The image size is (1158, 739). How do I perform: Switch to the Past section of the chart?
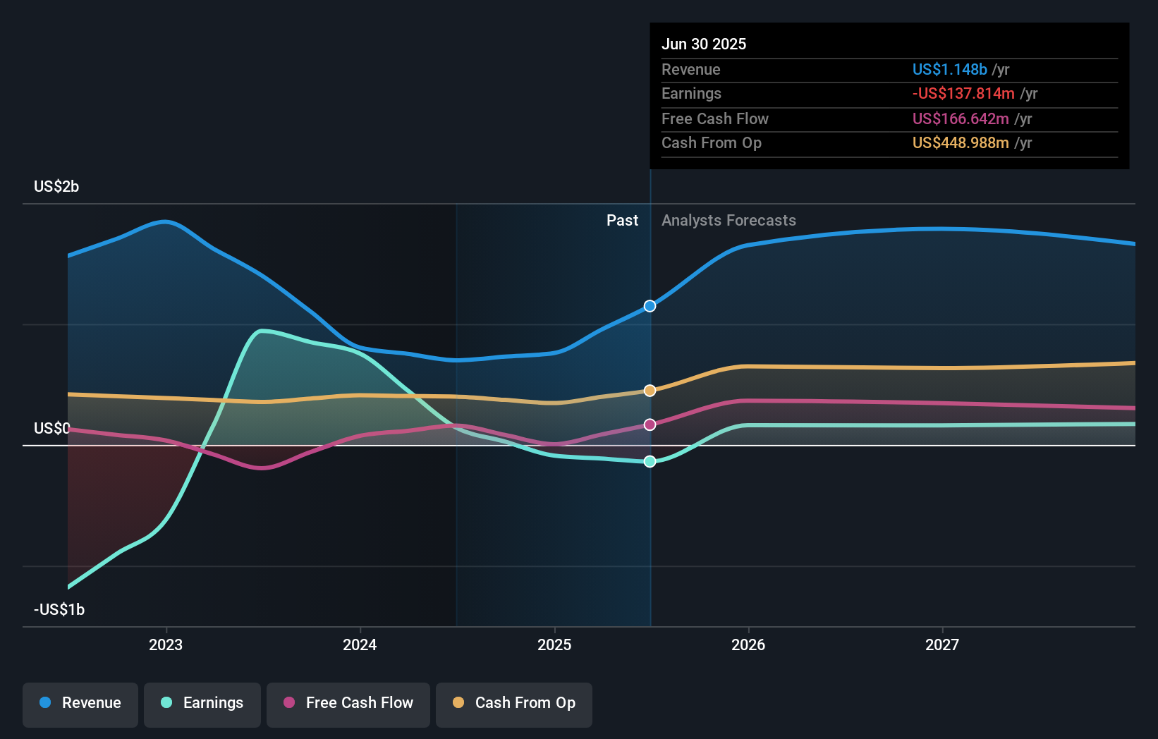pyautogui.click(x=622, y=221)
